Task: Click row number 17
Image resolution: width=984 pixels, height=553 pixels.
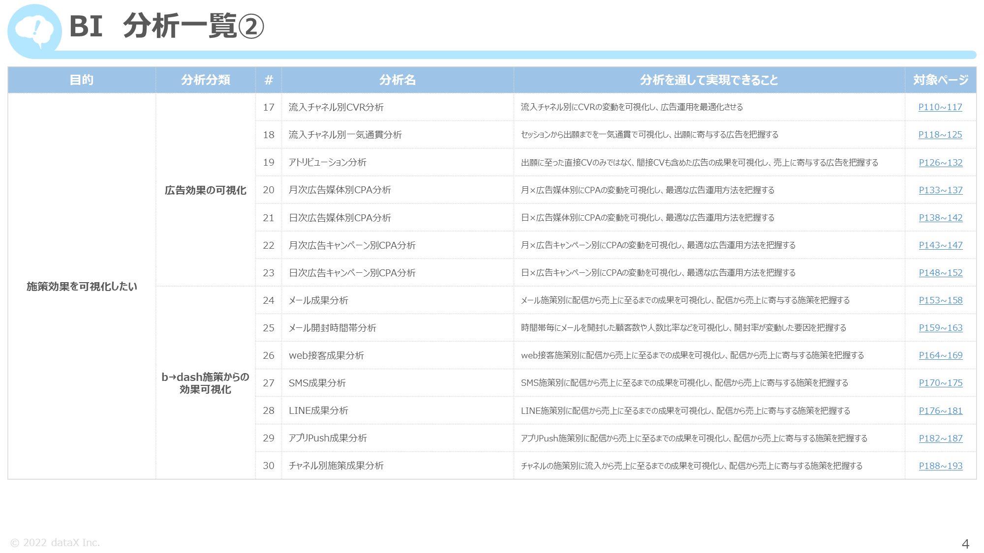Action: point(269,107)
